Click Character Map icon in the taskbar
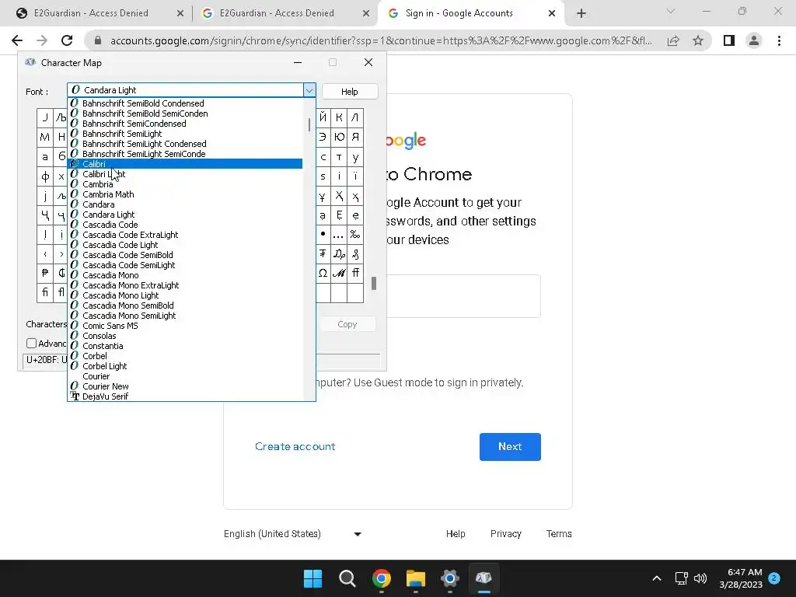796x597 pixels. coord(484,578)
